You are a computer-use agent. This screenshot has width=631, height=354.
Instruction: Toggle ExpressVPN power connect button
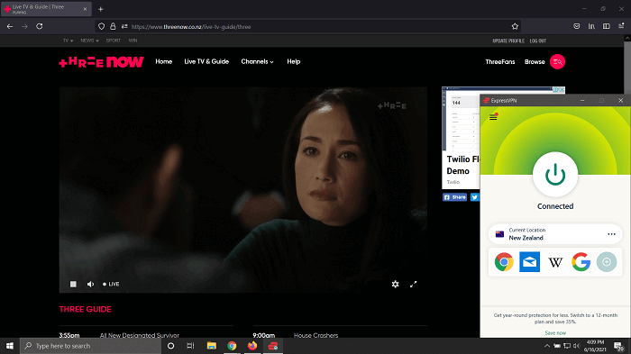(555, 175)
